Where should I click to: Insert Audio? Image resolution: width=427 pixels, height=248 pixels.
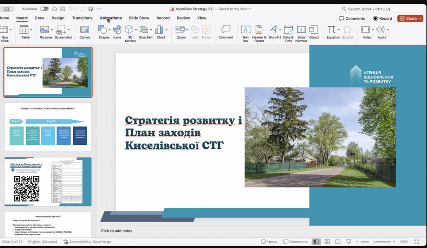coord(381,32)
